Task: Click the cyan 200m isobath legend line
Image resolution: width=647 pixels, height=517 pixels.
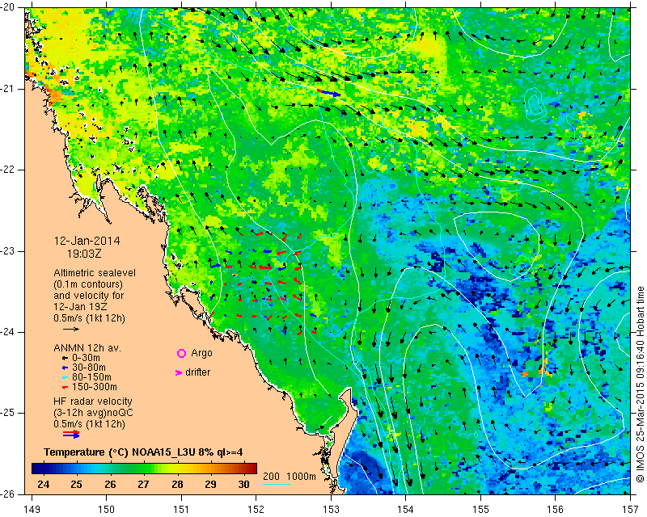Action: (277, 484)
